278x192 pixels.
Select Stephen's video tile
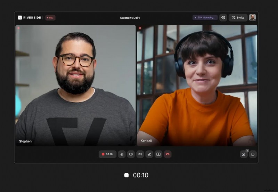pos(75,85)
